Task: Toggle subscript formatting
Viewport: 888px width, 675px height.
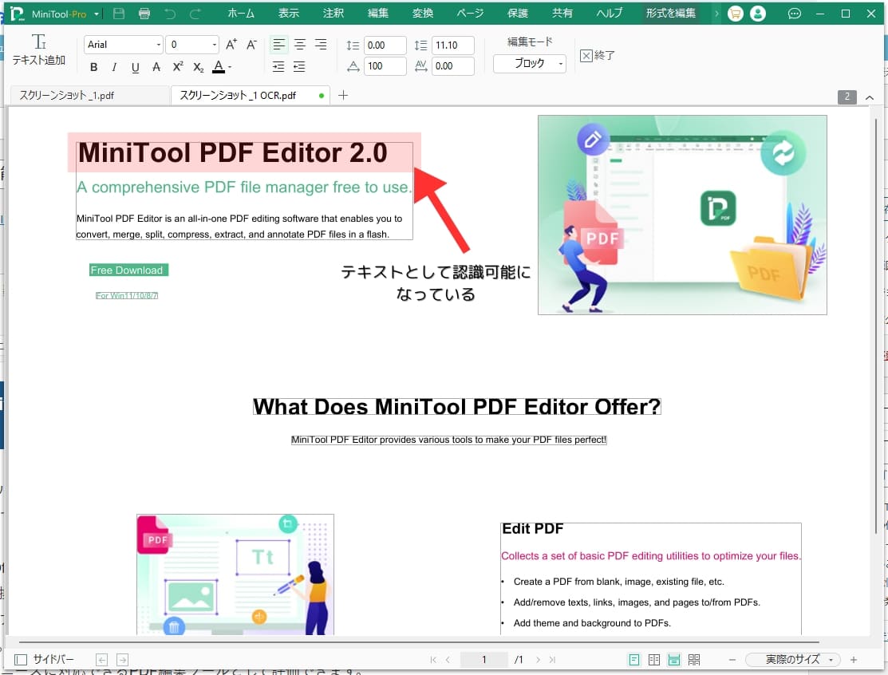Action: tap(198, 67)
